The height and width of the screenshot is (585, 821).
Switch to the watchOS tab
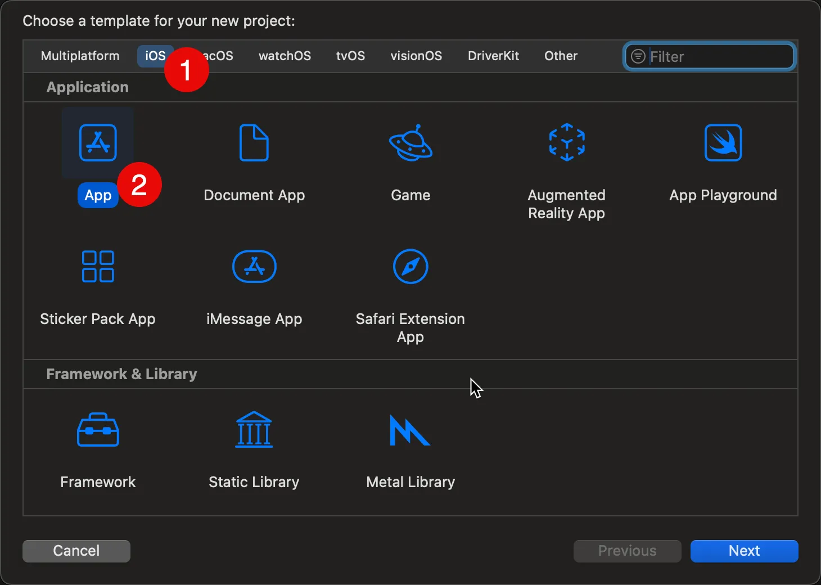pyautogui.click(x=285, y=56)
